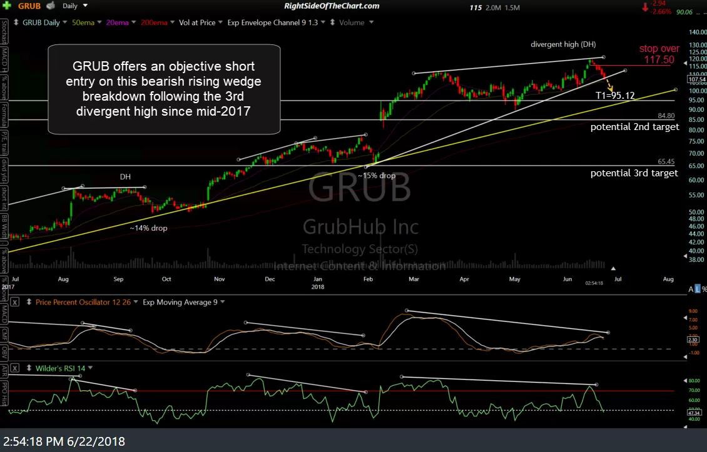The height and width of the screenshot is (452, 707).
Task: Click the red down arrow price change icon
Action: (x=645, y=7)
